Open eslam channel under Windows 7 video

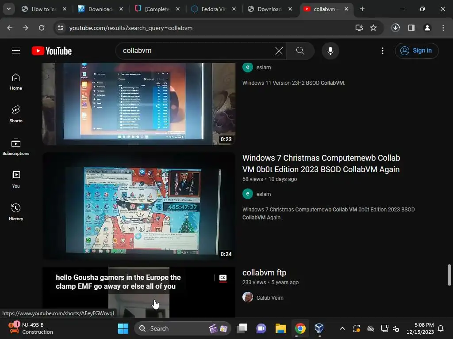(264, 194)
